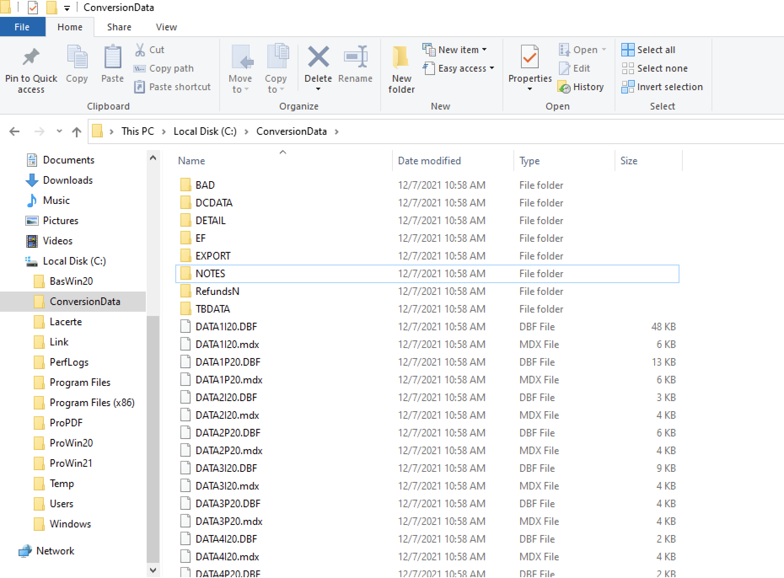Expand the Delete dropdown arrow
The height and width of the screenshot is (578, 784).
(318, 89)
